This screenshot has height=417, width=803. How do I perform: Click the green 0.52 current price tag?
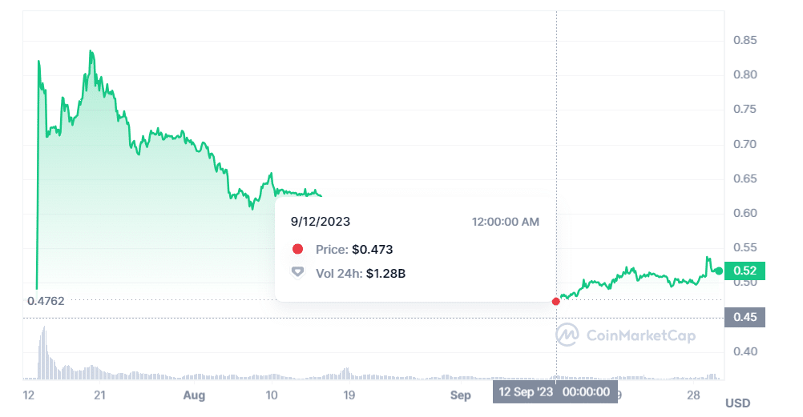pos(744,271)
